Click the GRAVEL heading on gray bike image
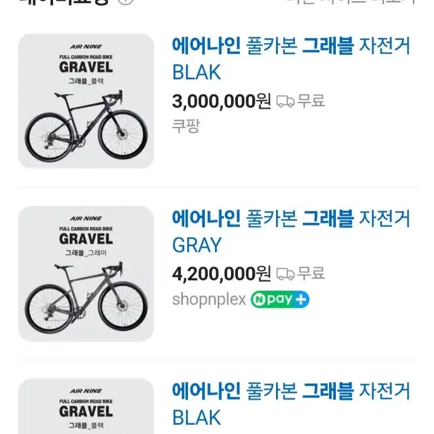The height and width of the screenshot is (434, 434). point(86,239)
